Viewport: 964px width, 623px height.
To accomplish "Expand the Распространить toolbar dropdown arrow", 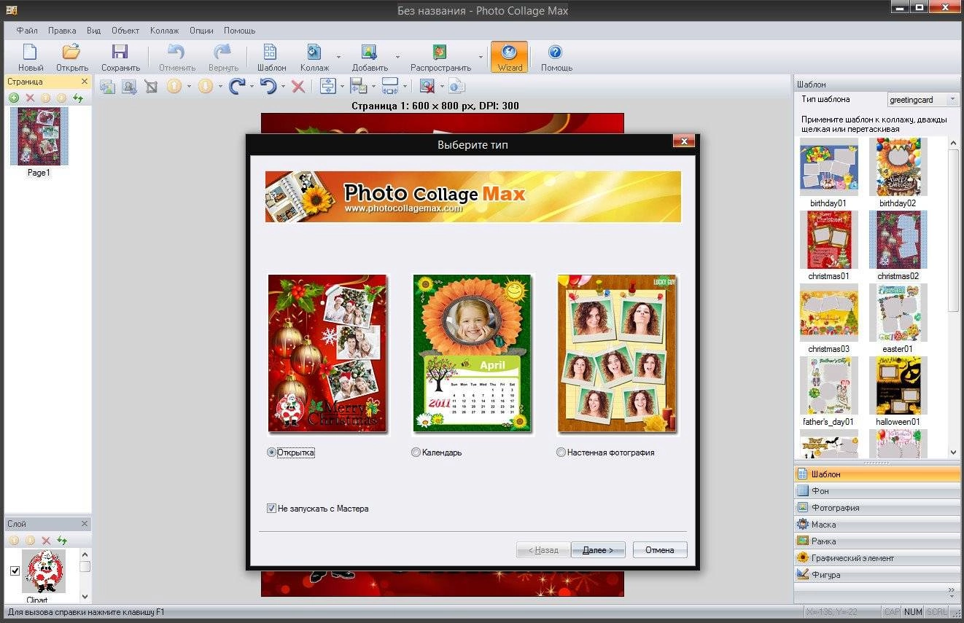I will (x=481, y=58).
